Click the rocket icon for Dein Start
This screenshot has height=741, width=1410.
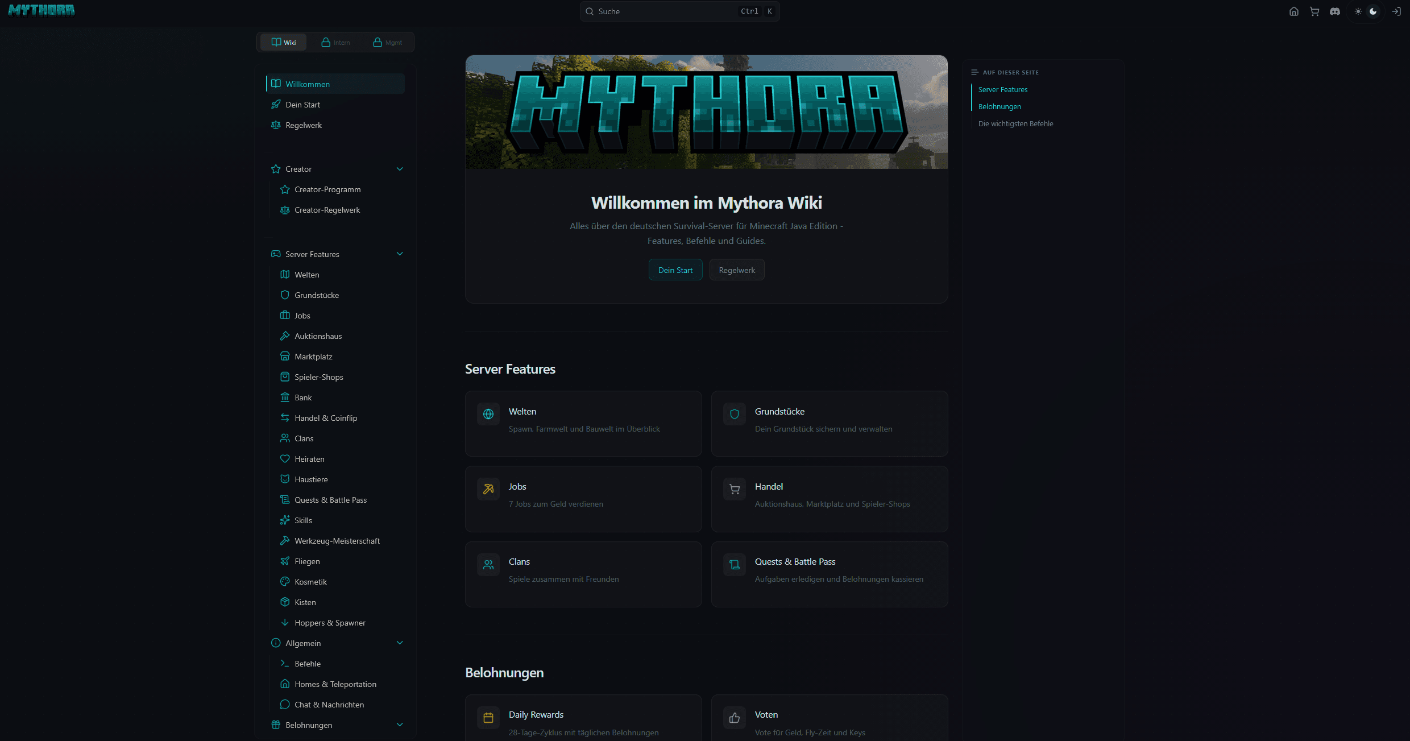pyautogui.click(x=276, y=104)
